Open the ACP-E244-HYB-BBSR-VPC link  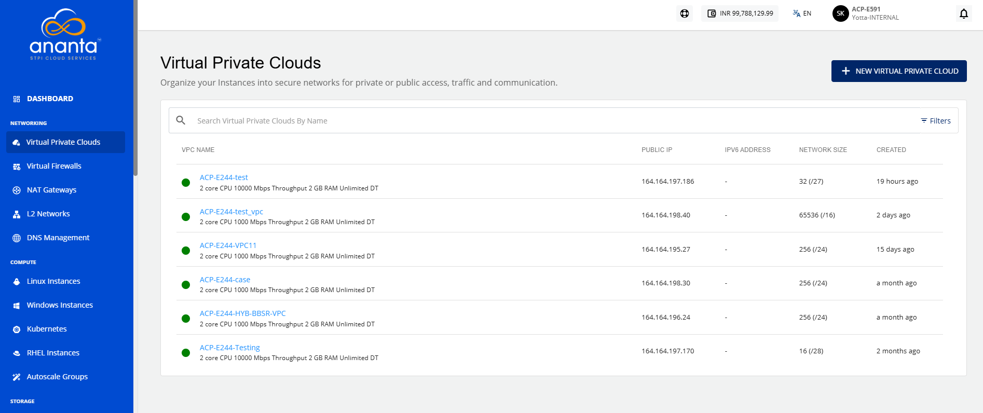pyautogui.click(x=242, y=313)
